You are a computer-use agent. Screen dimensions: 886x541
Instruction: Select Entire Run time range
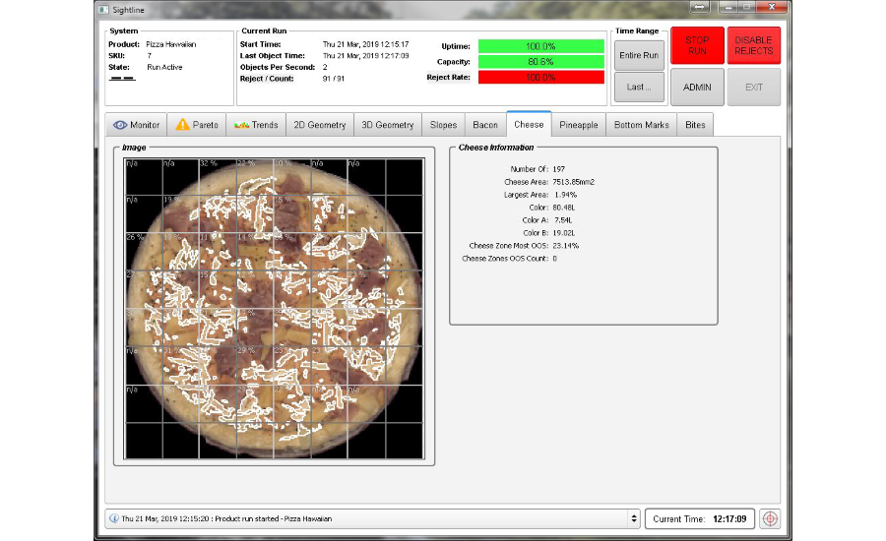[638, 55]
